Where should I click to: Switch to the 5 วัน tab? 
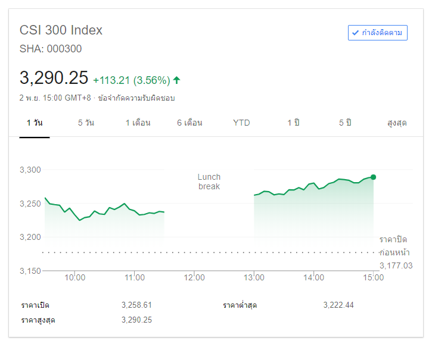[x=86, y=123]
